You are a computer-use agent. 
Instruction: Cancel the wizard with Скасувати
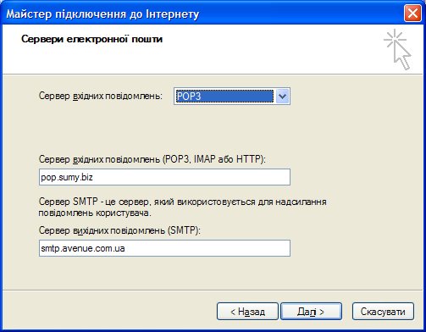tap(383, 312)
